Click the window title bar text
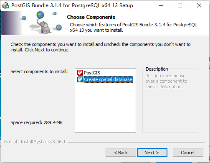Image resolution: width=210 pixels, height=163 pixels. (72, 5)
